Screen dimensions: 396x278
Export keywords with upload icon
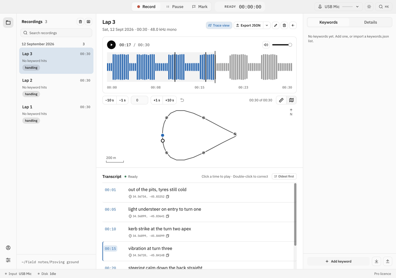[387, 261]
